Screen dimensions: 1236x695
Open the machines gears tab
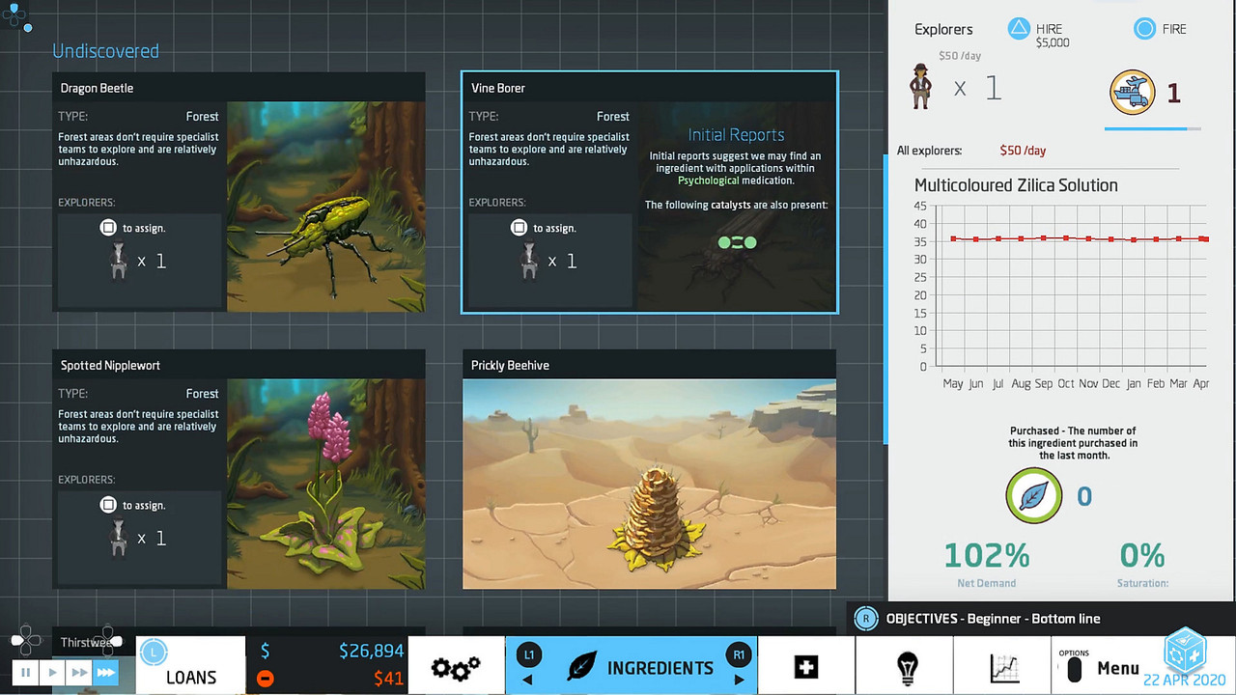click(456, 668)
